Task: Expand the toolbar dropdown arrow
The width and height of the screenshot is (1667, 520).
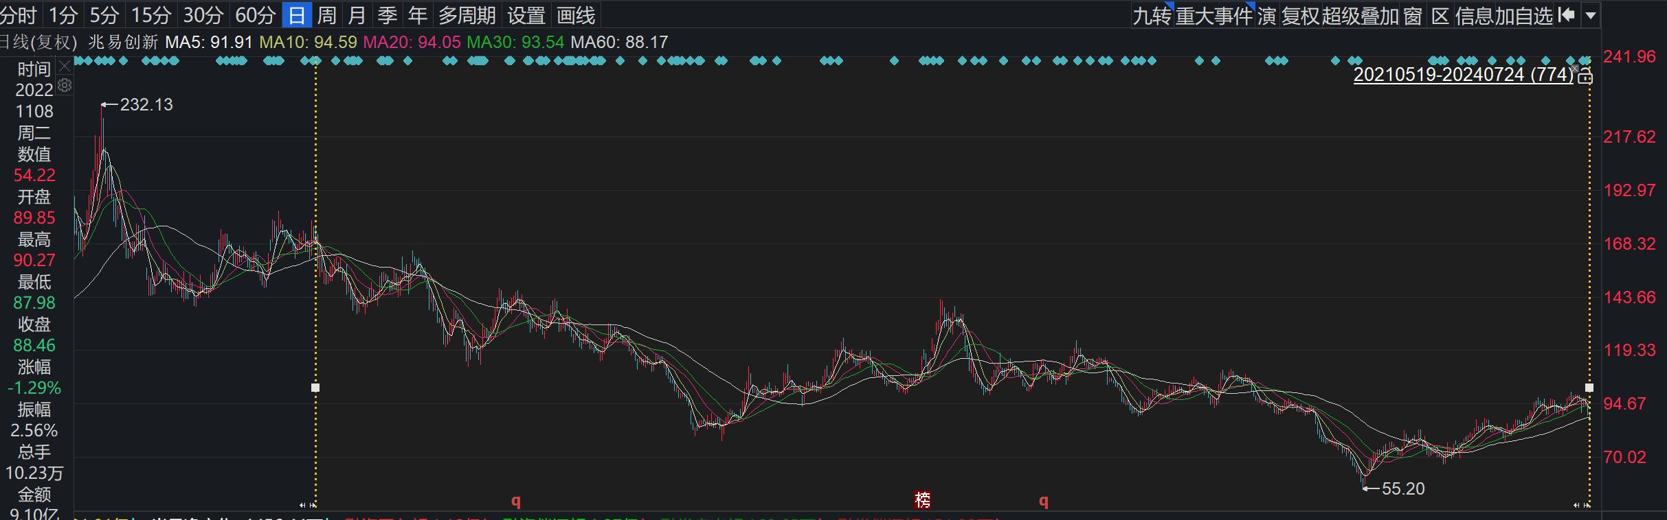Action: coord(1591,15)
